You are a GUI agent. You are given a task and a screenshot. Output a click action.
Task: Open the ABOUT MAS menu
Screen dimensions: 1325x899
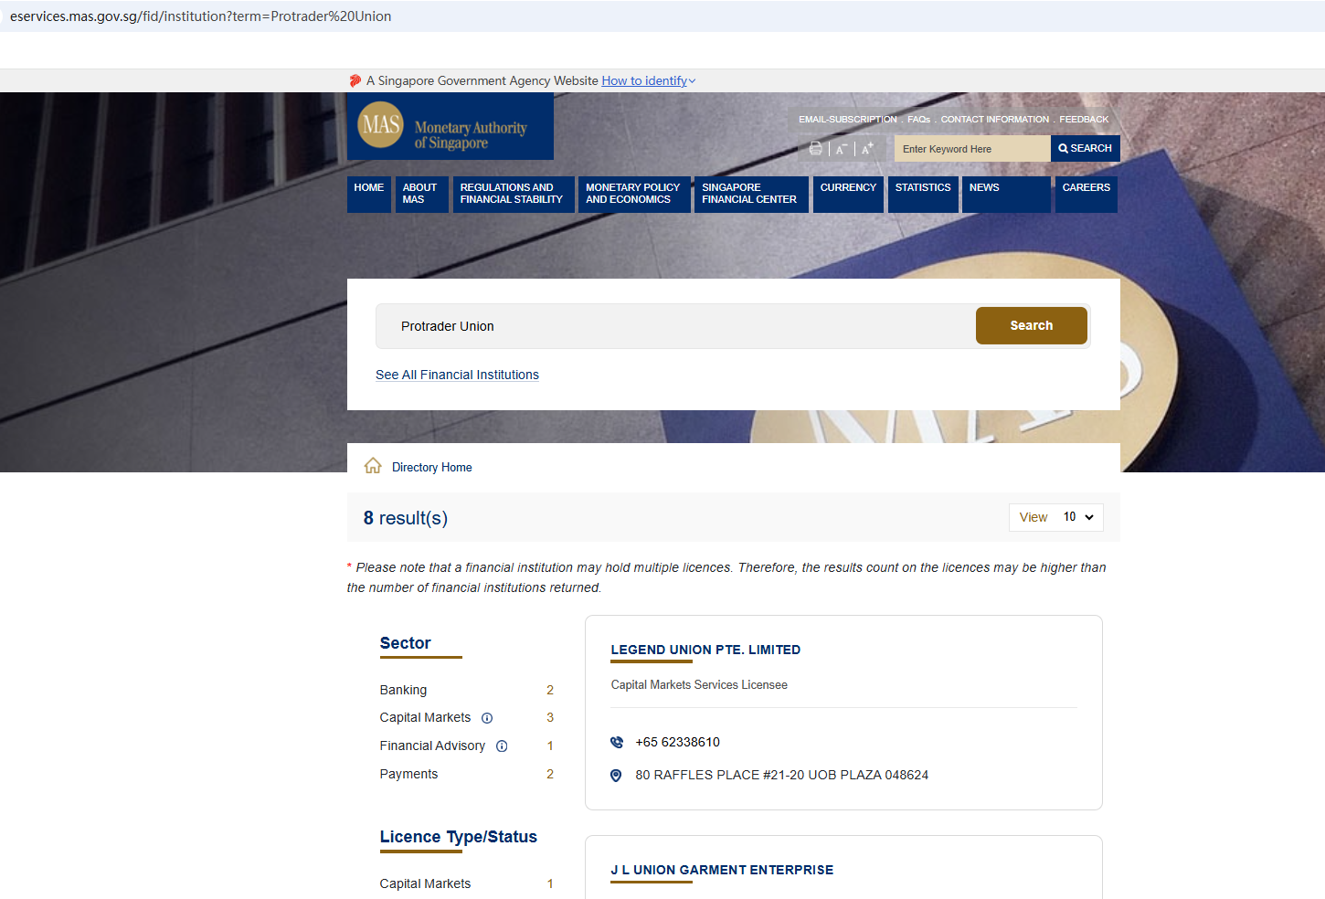[x=421, y=194]
